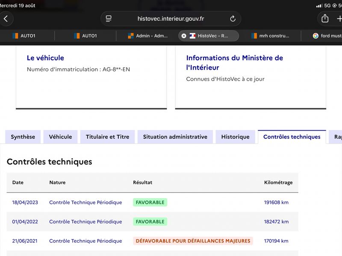
Task: Select the Contrôles techniques tab
Action: (292, 137)
